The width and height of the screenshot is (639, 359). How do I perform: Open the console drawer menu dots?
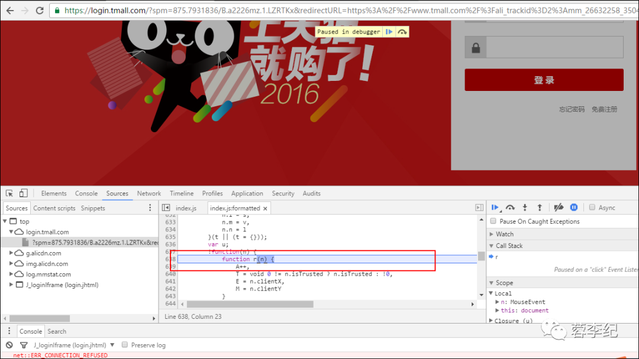[x=9, y=331]
